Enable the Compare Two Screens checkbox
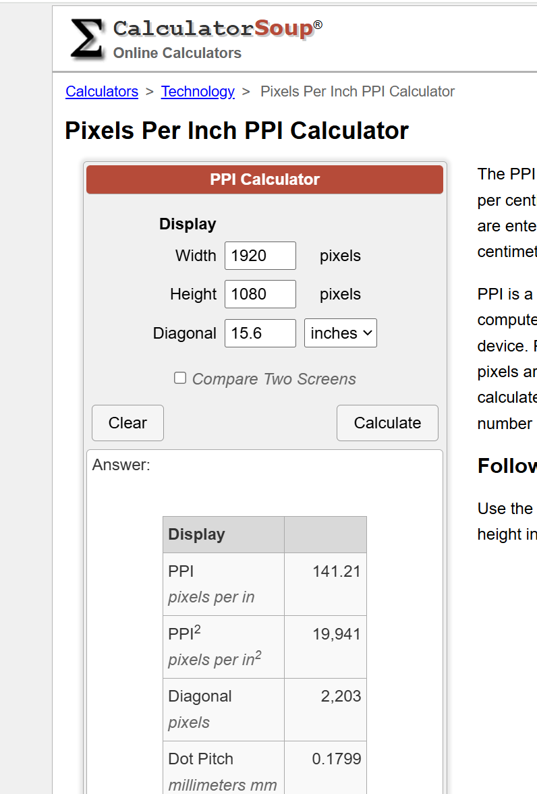The width and height of the screenshot is (537, 794). pos(180,378)
